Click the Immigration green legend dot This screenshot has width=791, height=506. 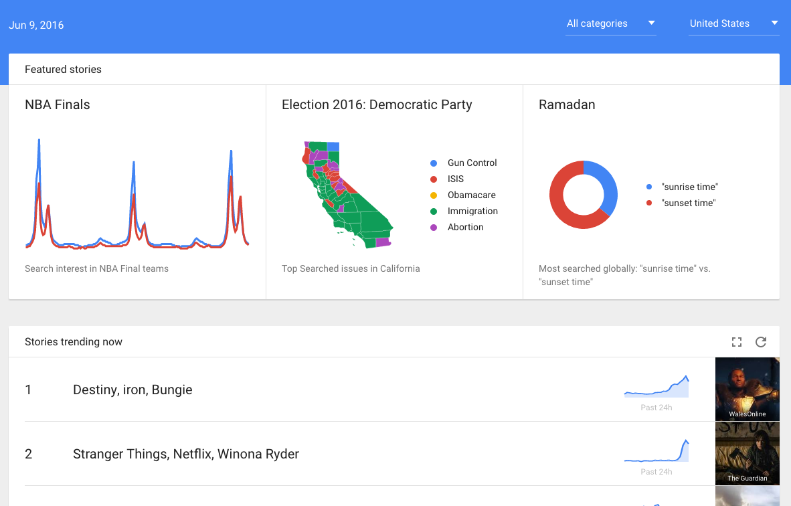click(x=434, y=212)
